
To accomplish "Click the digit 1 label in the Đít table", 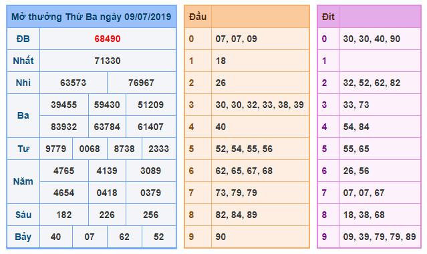I will 324,61.
